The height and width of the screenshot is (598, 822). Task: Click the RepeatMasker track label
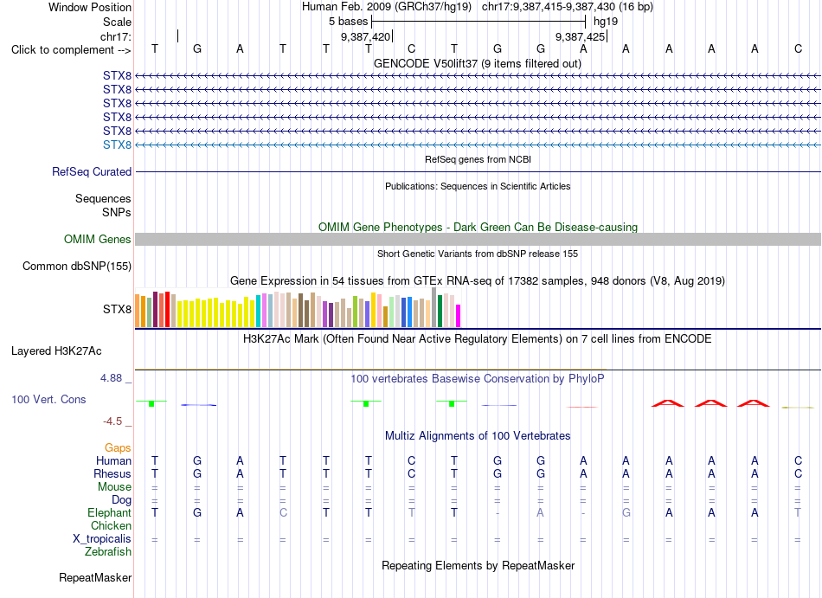point(95,577)
